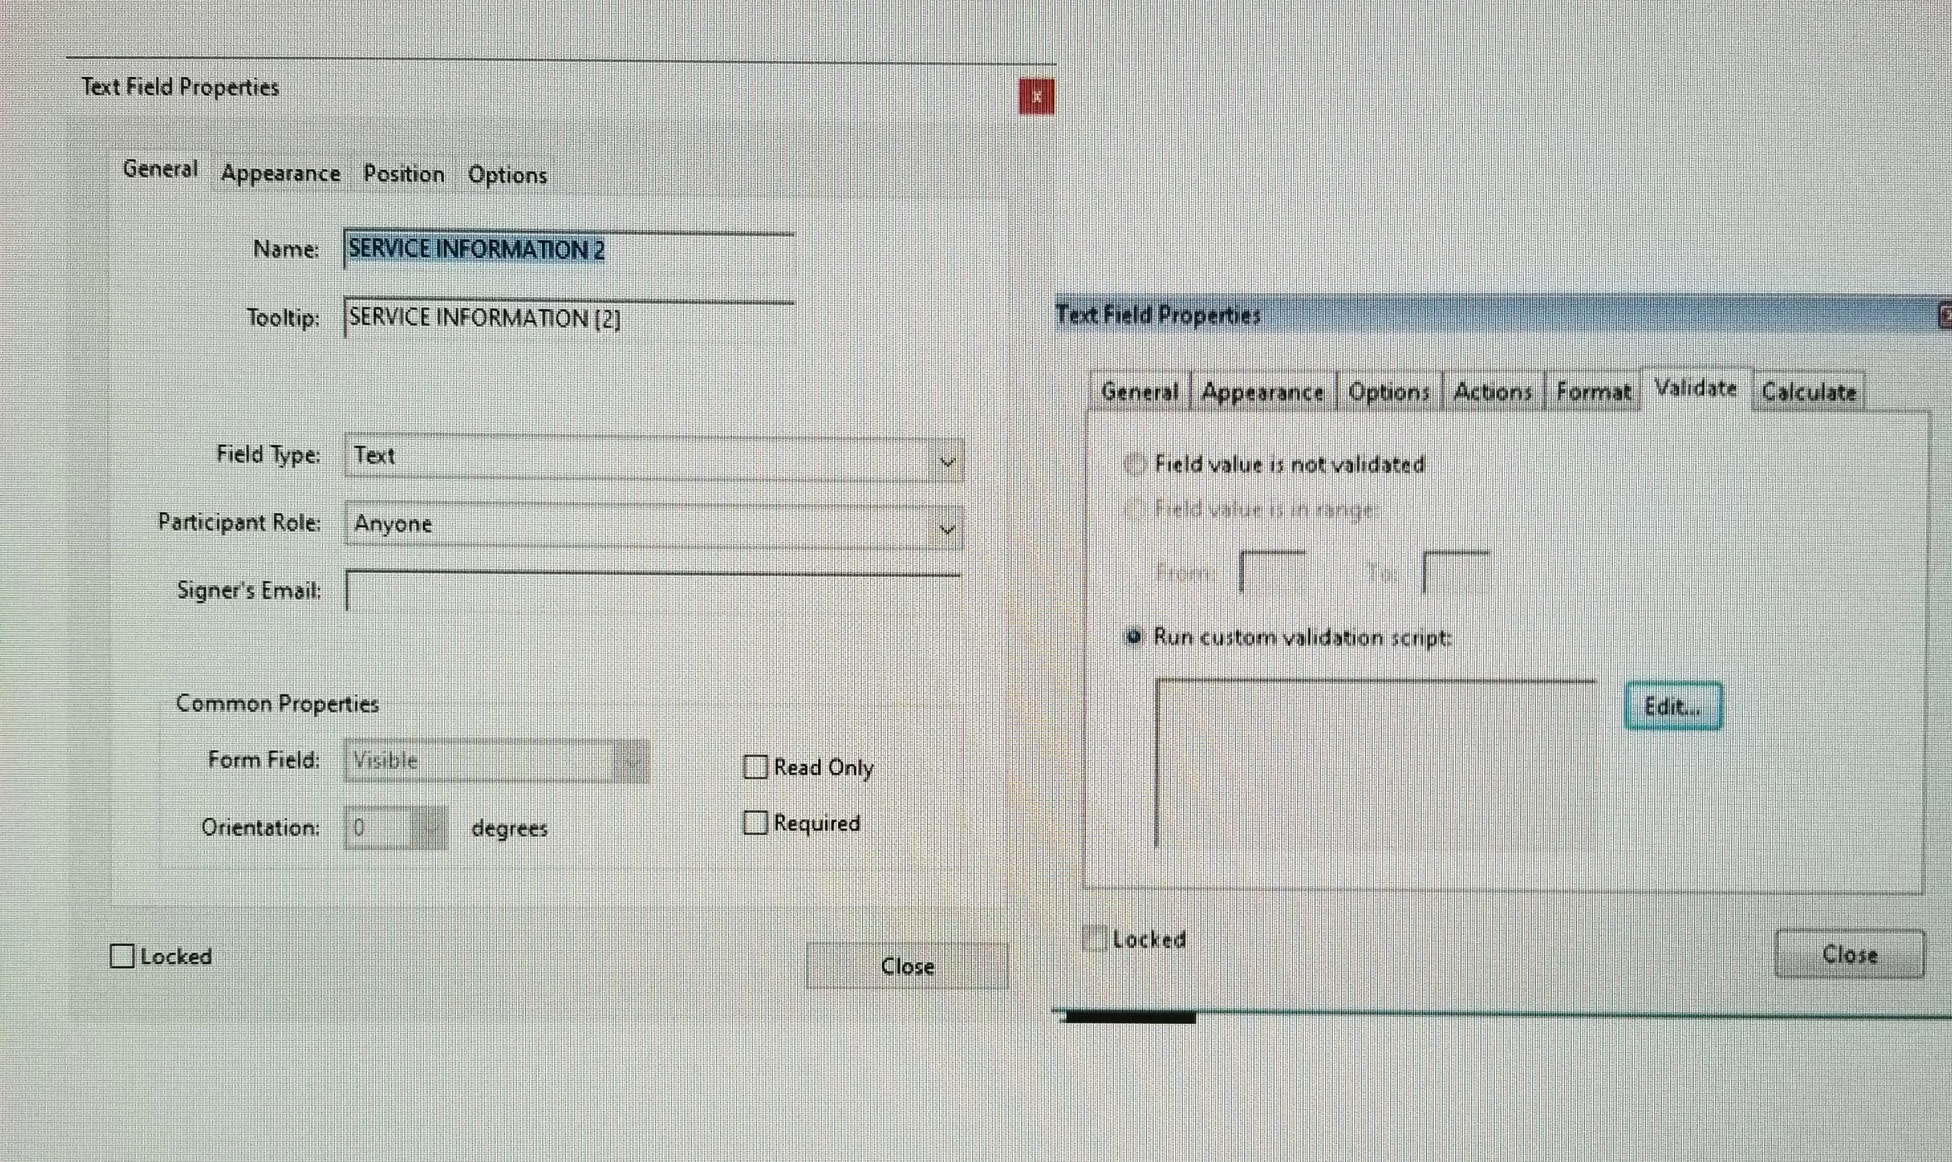Click the Tooltip input field
This screenshot has width=1952, height=1162.
pos(569,318)
